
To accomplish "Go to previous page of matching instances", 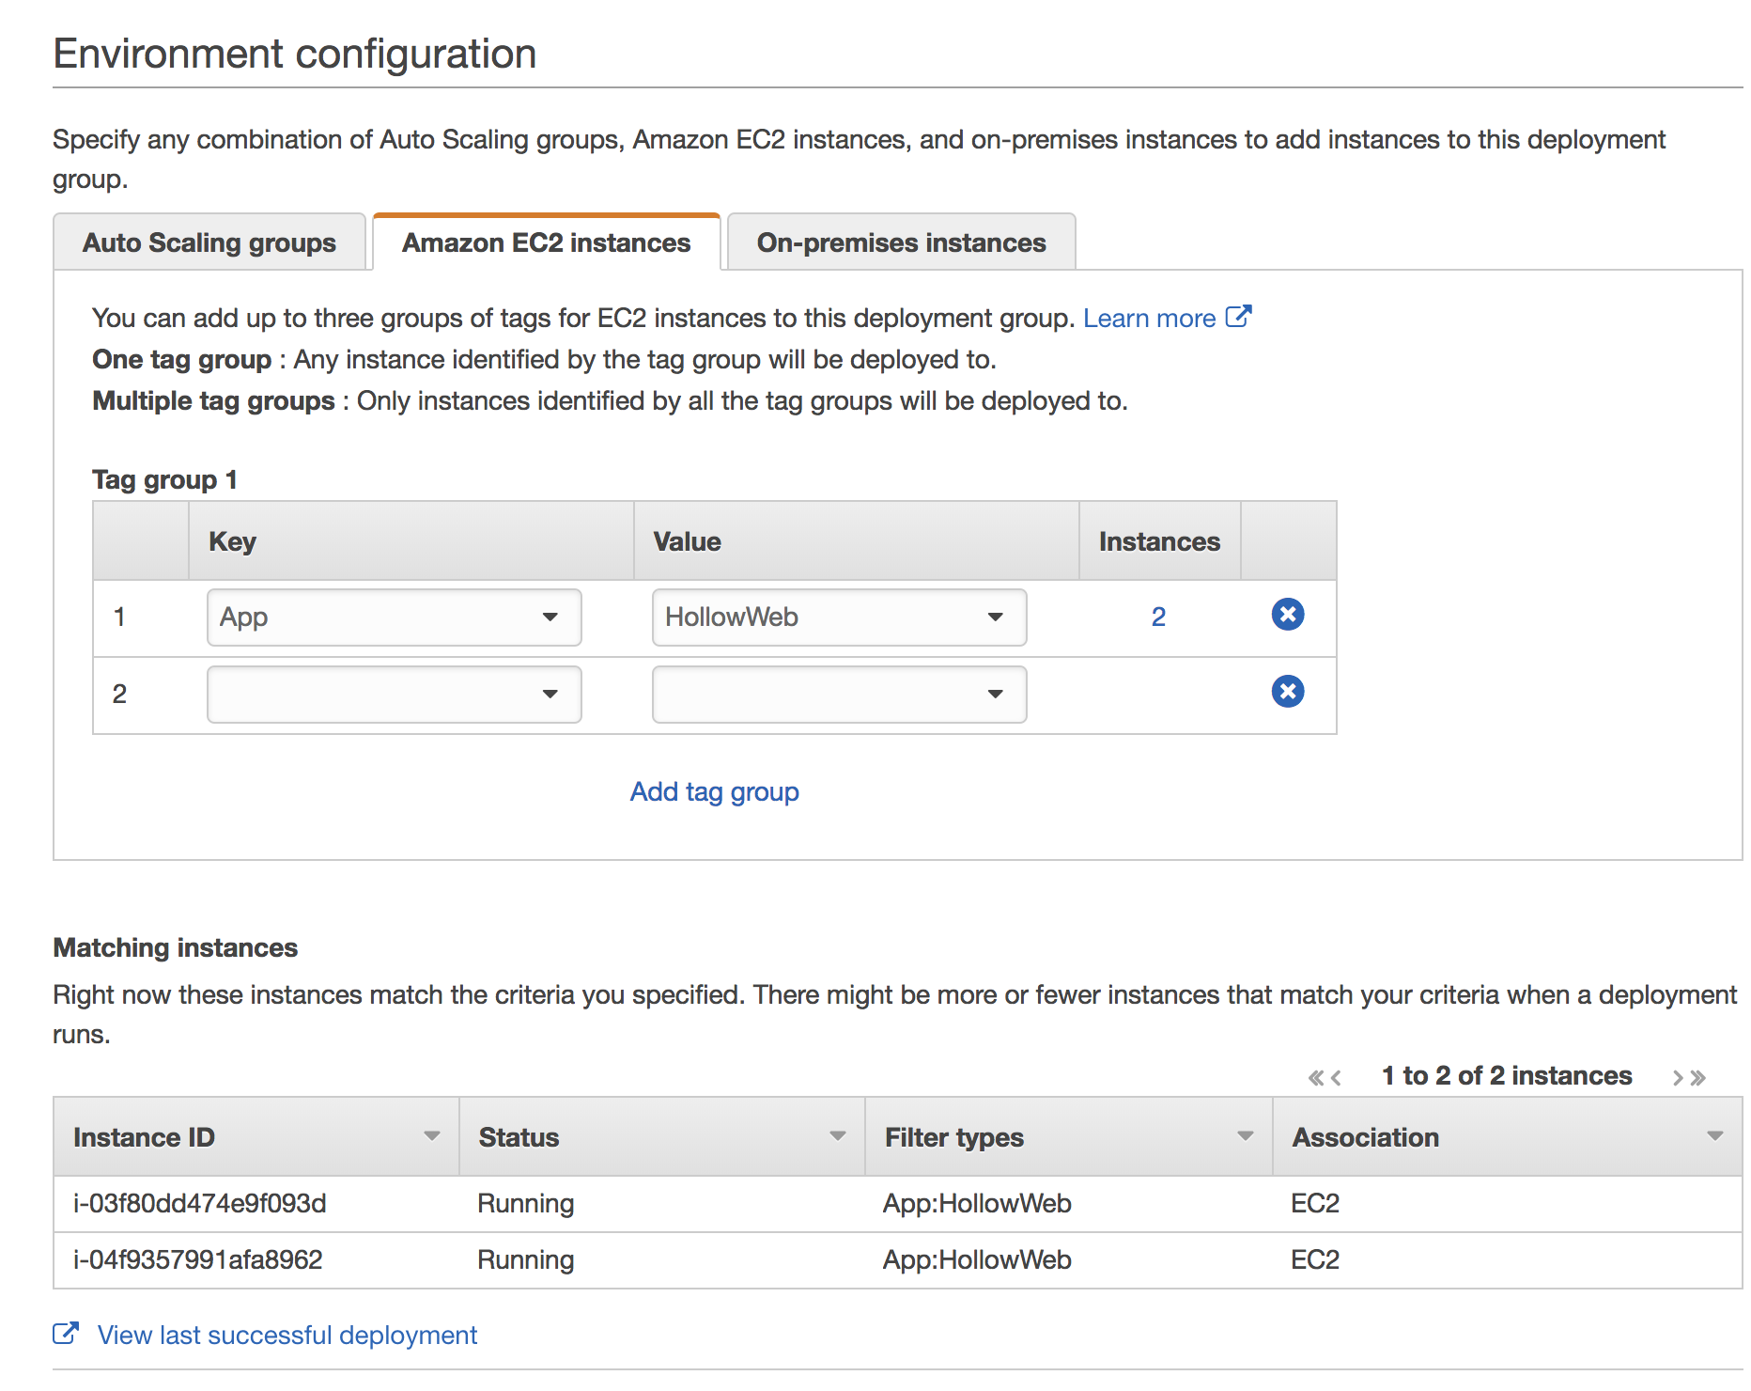I will click(x=1336, y=1077).
